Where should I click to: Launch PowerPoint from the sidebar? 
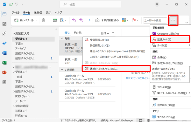[x=4, y=72]
